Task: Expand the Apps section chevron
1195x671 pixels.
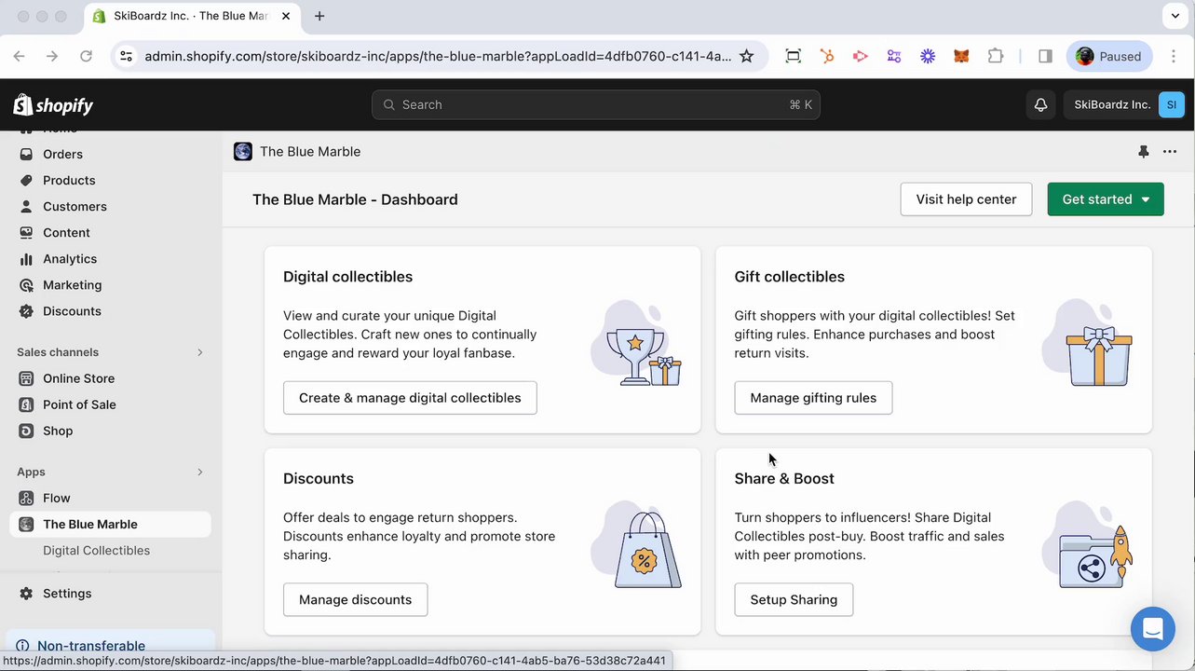Action: (199, 472)
